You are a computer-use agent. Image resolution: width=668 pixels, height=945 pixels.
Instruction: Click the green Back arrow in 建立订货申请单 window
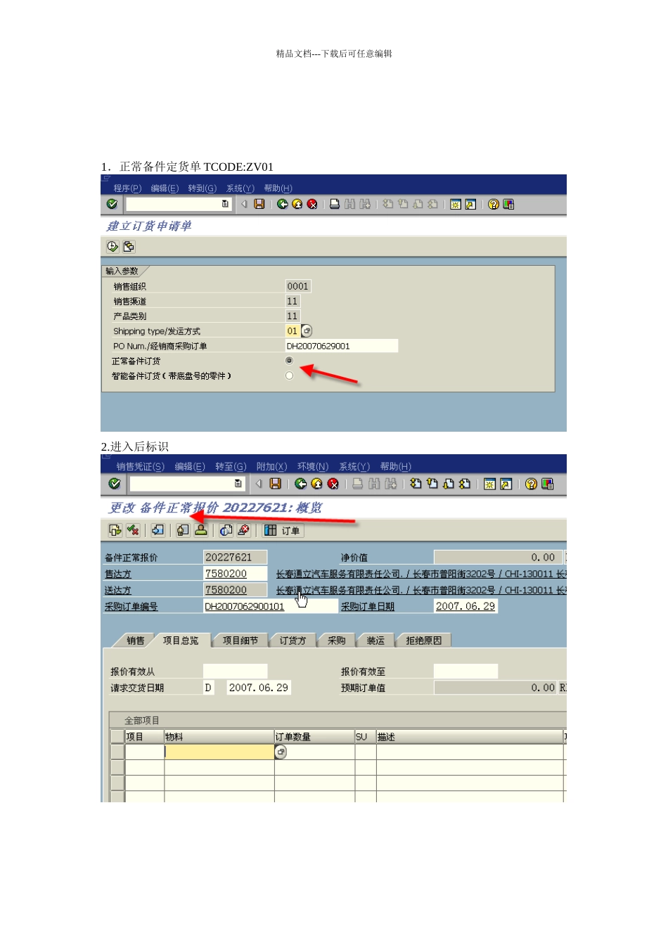tap(282, 204)
